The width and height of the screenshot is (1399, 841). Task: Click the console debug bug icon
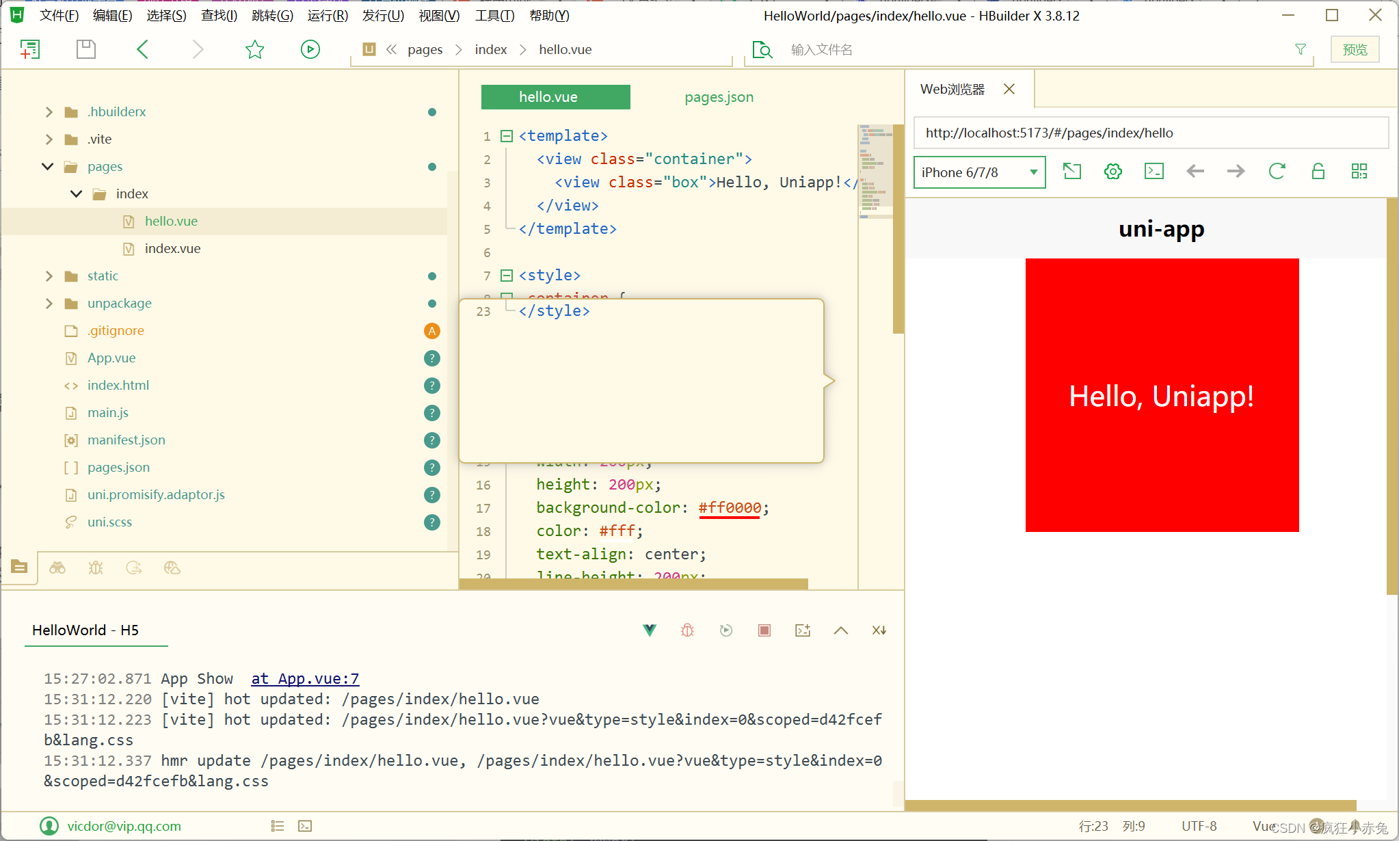(x=688, y=630)
